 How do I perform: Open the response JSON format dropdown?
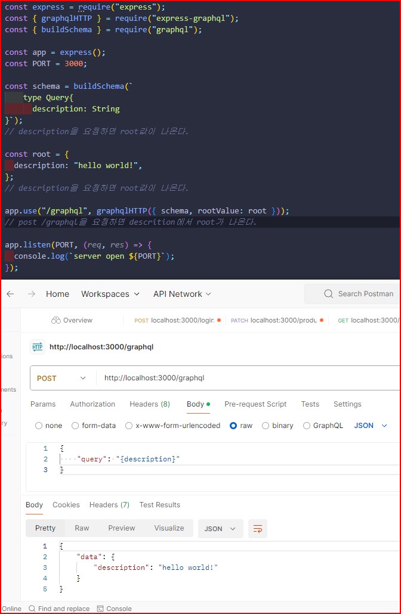coord(220,529)
